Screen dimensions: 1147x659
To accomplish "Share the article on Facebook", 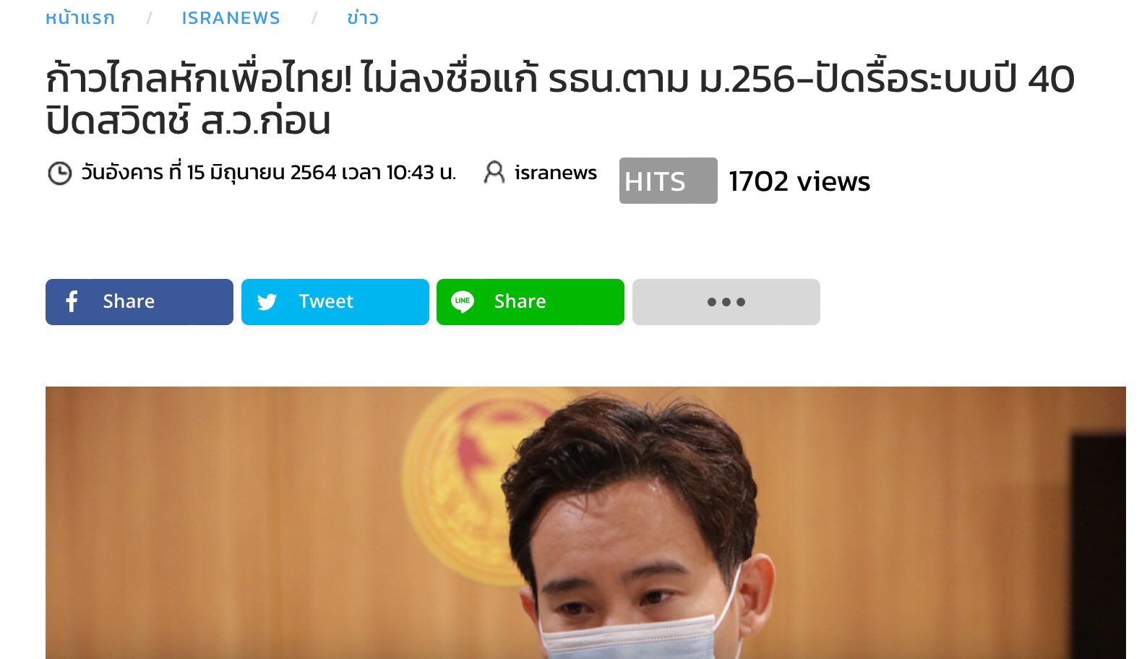I will click(139, 302).
